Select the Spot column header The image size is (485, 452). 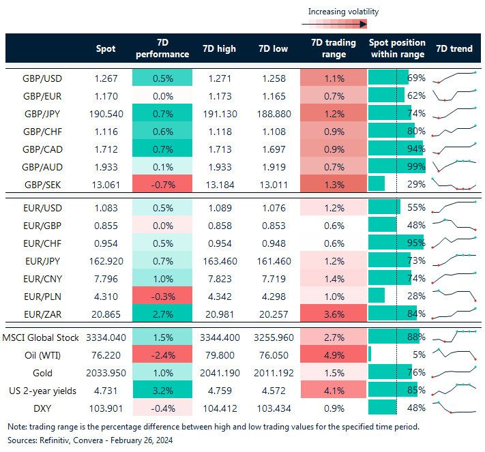point(106,49)
